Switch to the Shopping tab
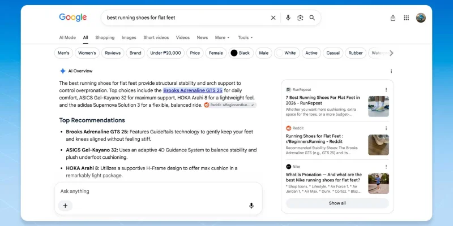 105,37
